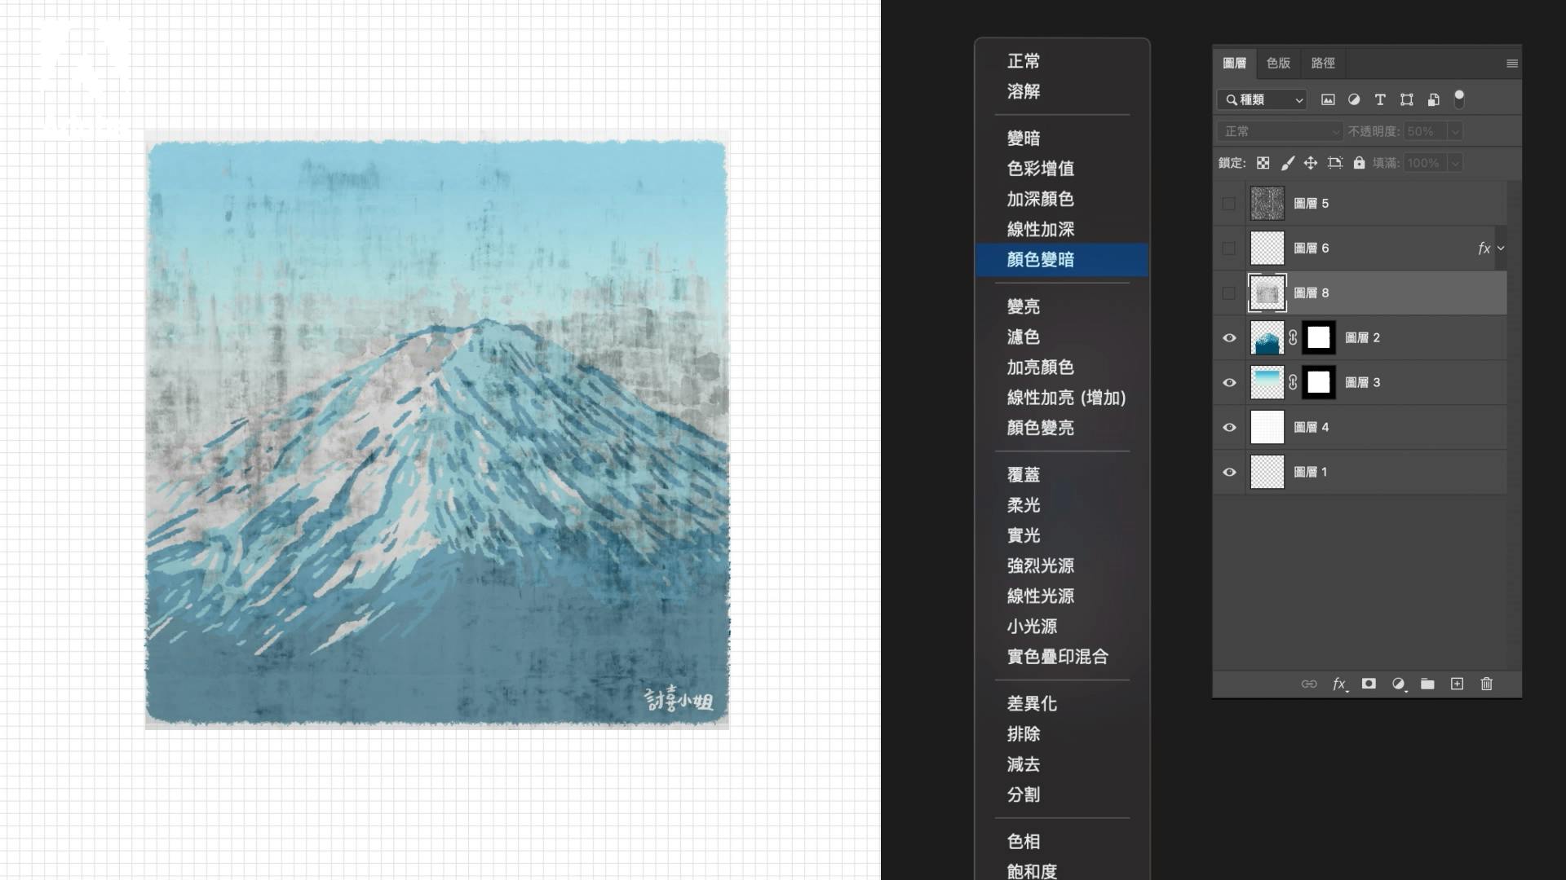Select the 柔光 blend mode
1566x880 pixels.
(1024, 505)
